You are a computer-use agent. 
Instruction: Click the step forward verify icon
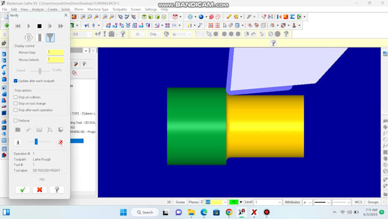pos(50,26)
